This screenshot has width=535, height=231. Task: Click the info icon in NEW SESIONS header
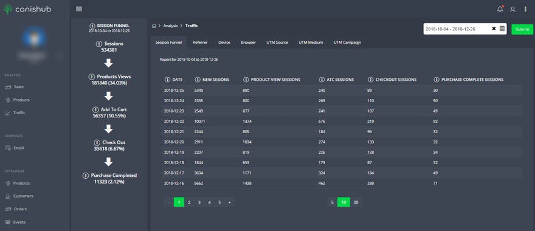coord(197,80)
